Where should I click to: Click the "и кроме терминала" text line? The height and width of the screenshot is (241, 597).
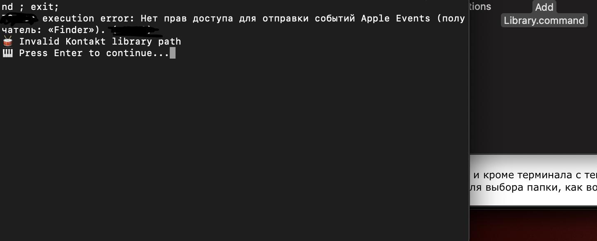point(534,175)
